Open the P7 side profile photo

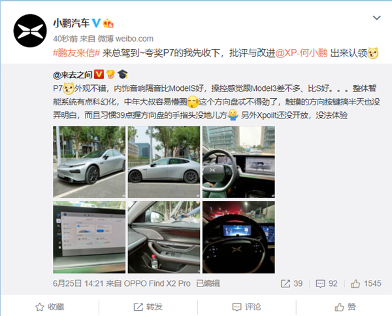tap(164, 162)
